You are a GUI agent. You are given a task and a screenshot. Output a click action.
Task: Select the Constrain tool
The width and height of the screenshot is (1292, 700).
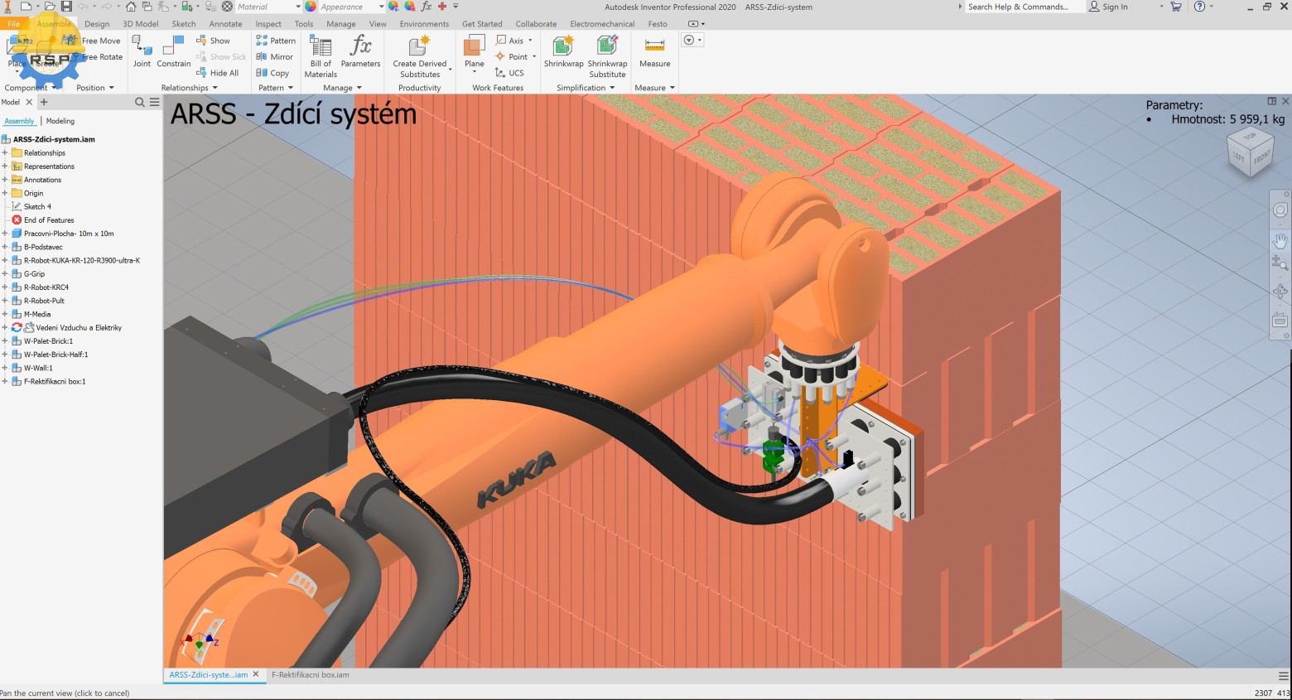tap(174, 51)
